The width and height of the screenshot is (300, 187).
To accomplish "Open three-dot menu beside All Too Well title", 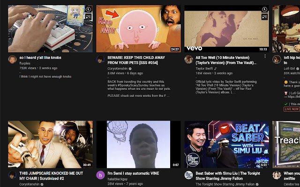I will [x=265, y=56].
